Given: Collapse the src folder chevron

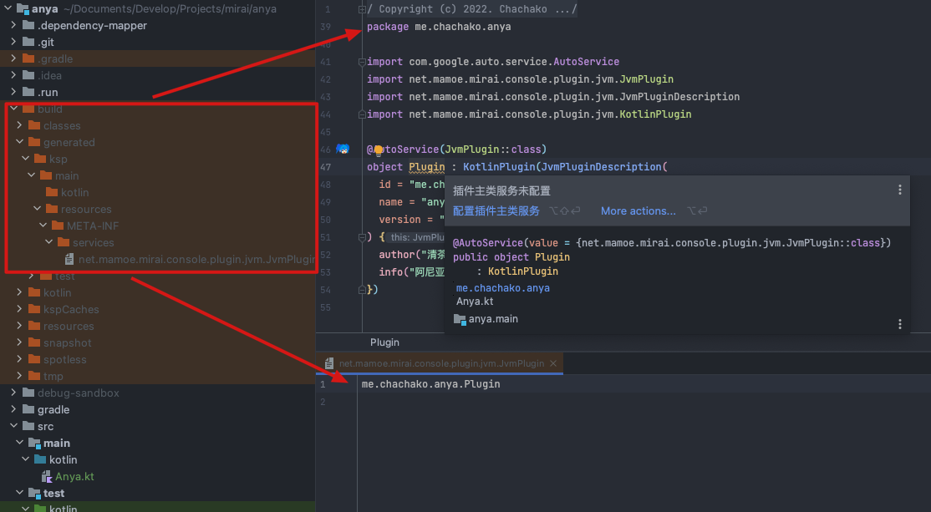Looking at the screenshot, I should coord(14,426).
